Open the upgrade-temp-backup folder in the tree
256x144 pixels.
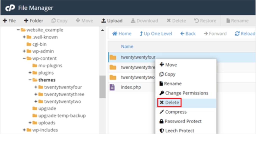pyautogui.click(x=62, y=116)
